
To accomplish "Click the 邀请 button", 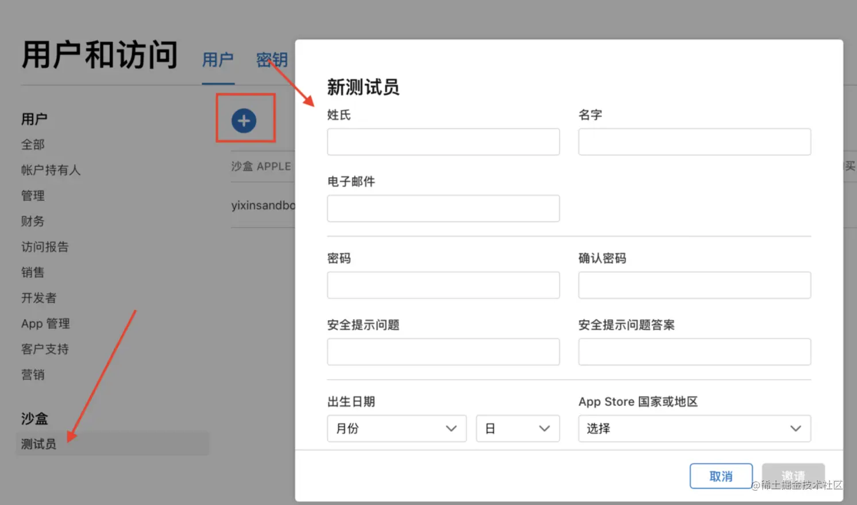I will click(793, 476).
